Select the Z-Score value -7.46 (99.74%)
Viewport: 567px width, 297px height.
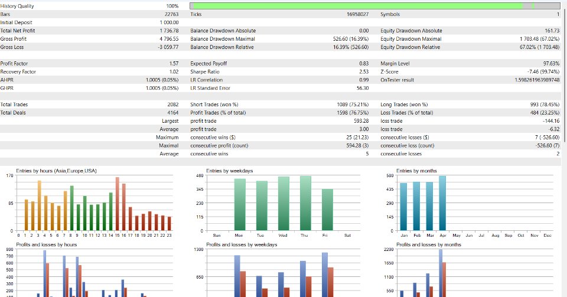(x=543, y=71)
